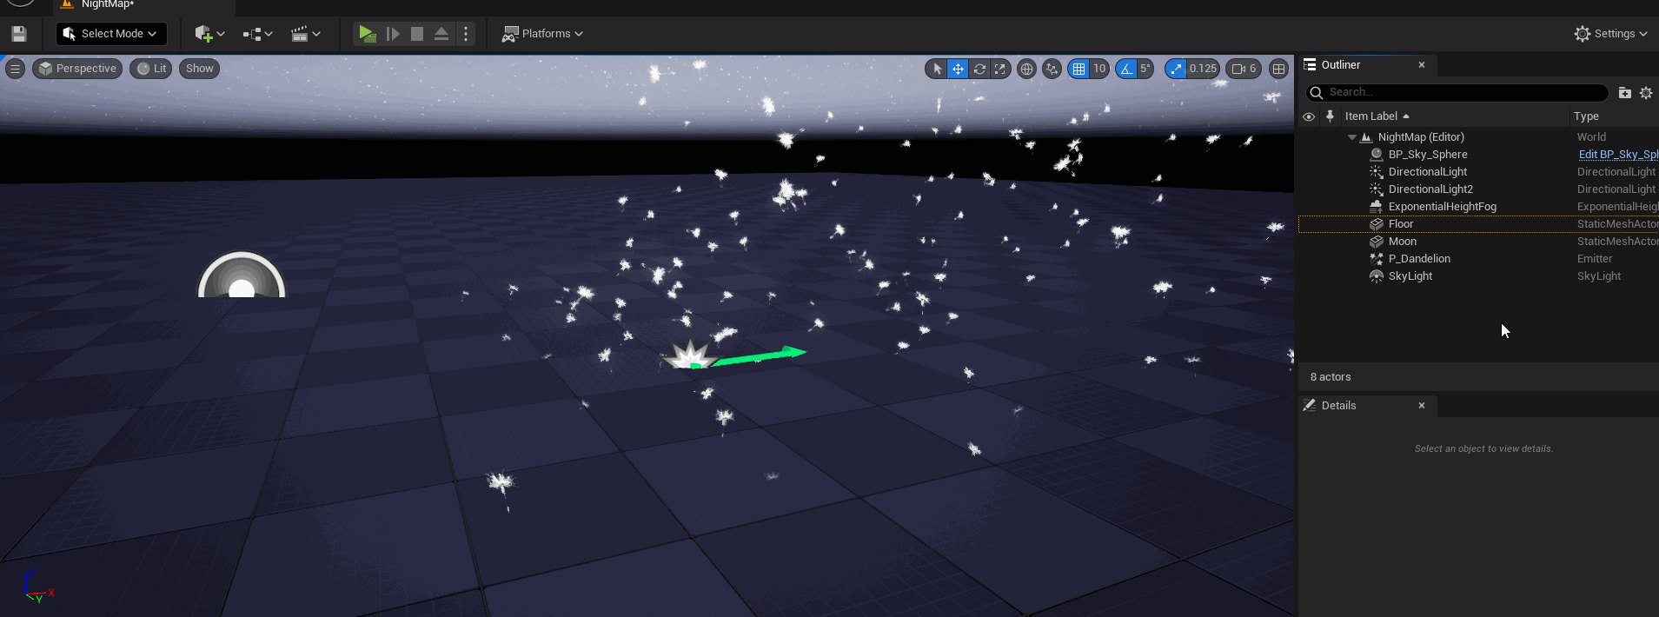Viewport: 1659px width, 617px height.
Task: Select the scale transform tool
Action: (x=1000, y=69)
